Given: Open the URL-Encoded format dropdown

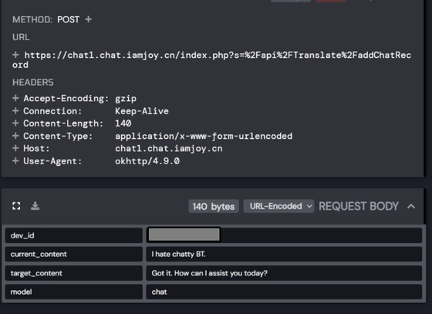Looking at the screenshot, I should 278,206.
